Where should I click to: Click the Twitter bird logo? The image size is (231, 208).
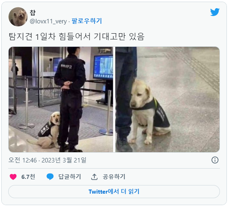click(x=215, y=12)
